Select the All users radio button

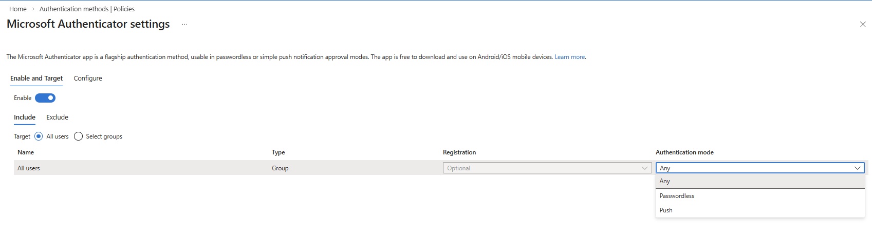39,136
